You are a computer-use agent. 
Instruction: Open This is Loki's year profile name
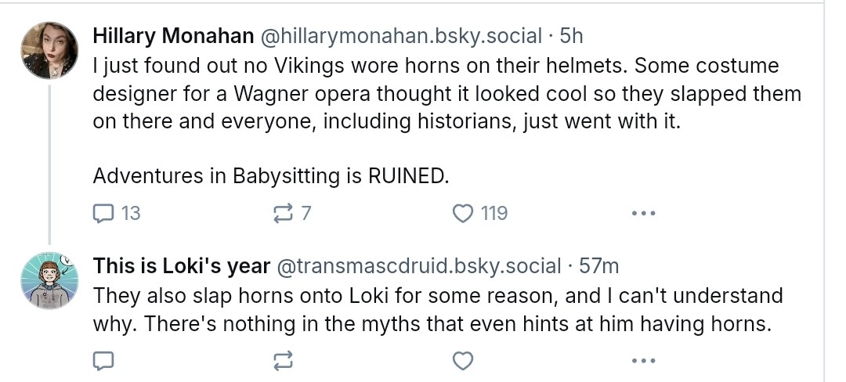pyautogui.click(x=182, y=266)
